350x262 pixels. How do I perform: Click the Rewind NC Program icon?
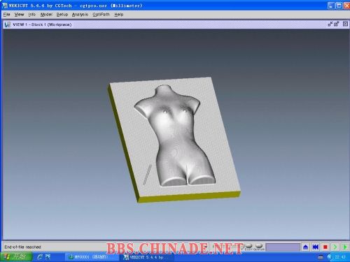[316, 247]
